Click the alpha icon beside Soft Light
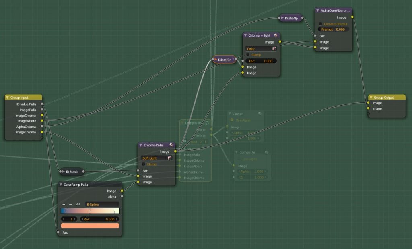412x249 pixels. point(169,158)
